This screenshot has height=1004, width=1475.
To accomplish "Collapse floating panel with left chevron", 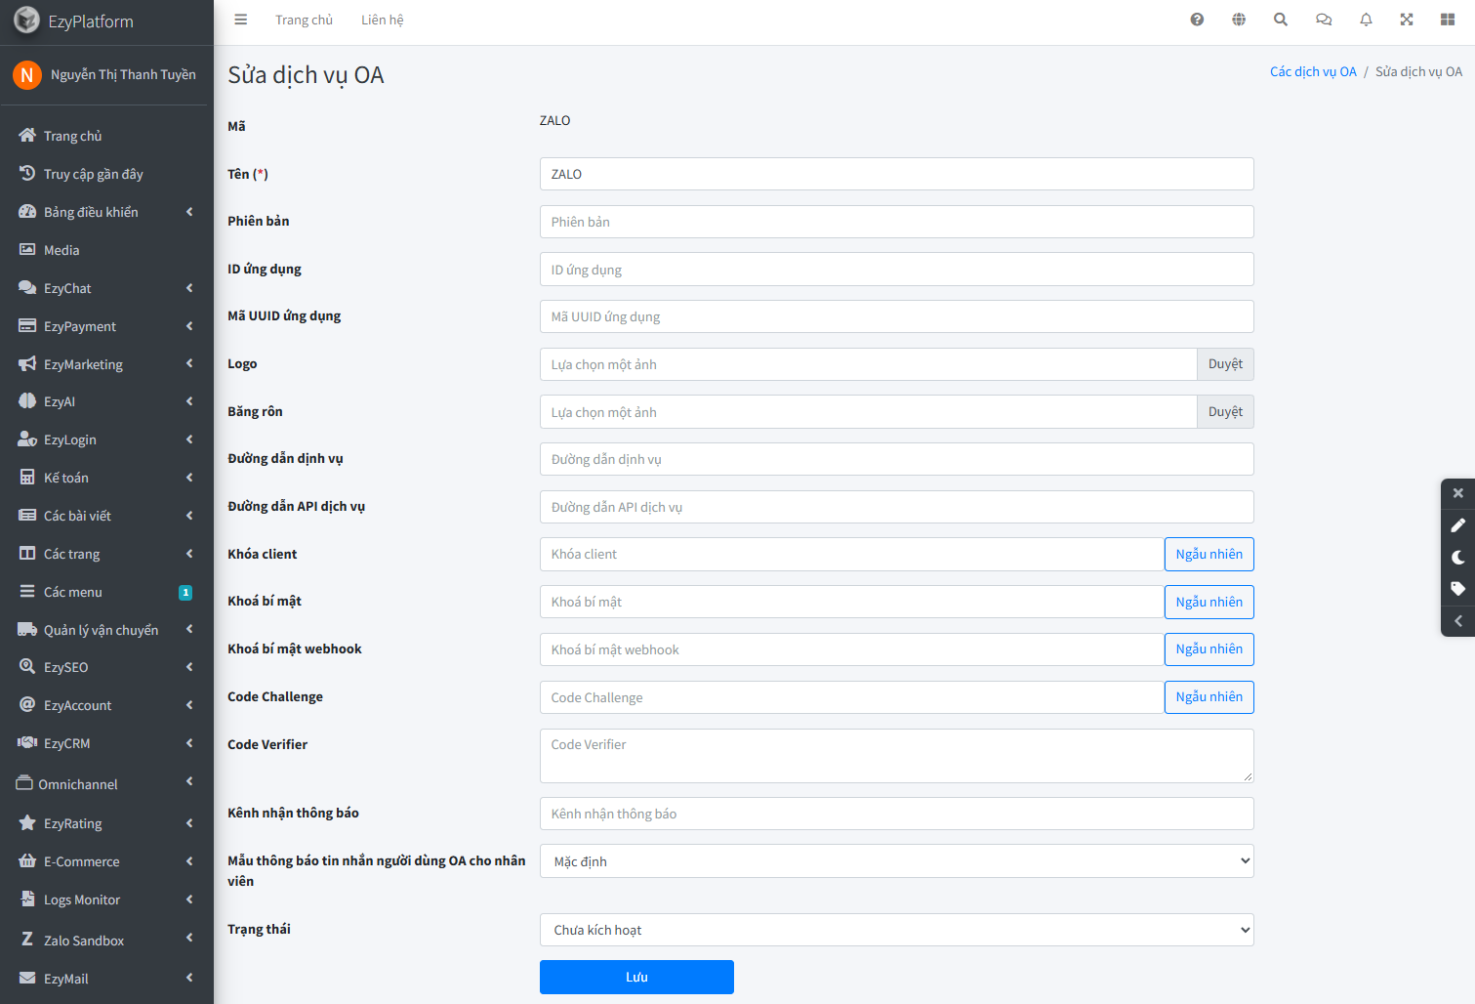I will pos(1458,621).
